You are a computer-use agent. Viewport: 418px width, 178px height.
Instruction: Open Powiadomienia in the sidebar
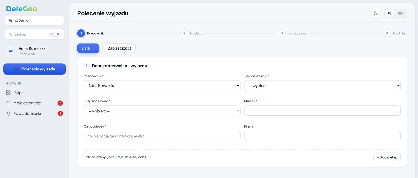coord(34,114)
